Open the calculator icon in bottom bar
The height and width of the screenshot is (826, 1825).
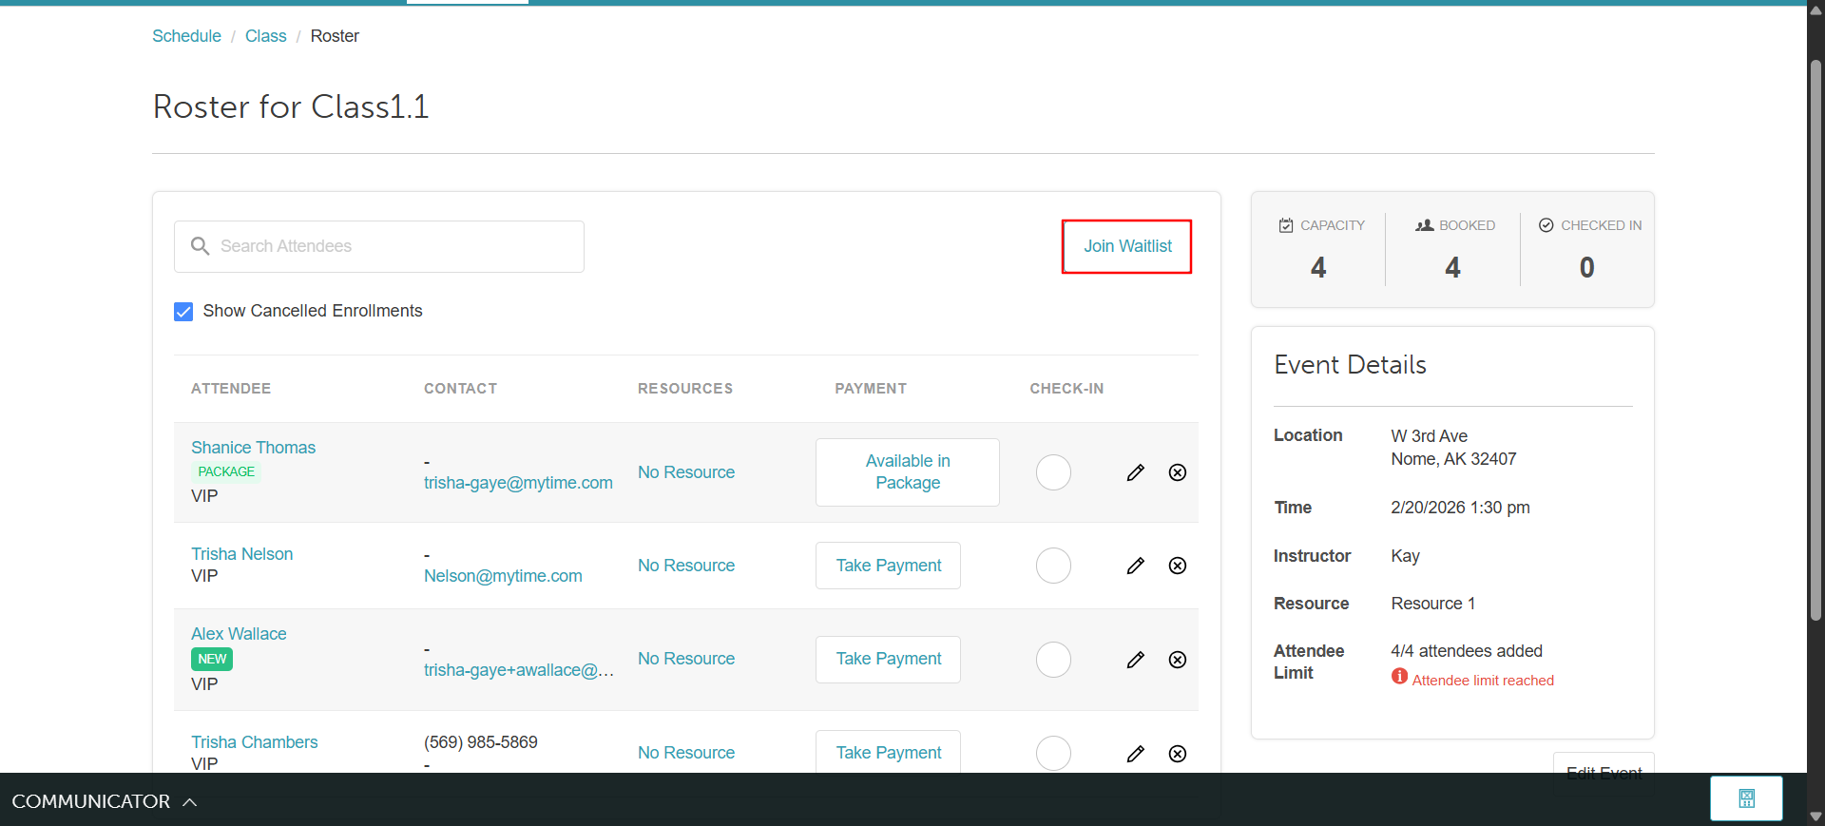tap(1746, 798)
